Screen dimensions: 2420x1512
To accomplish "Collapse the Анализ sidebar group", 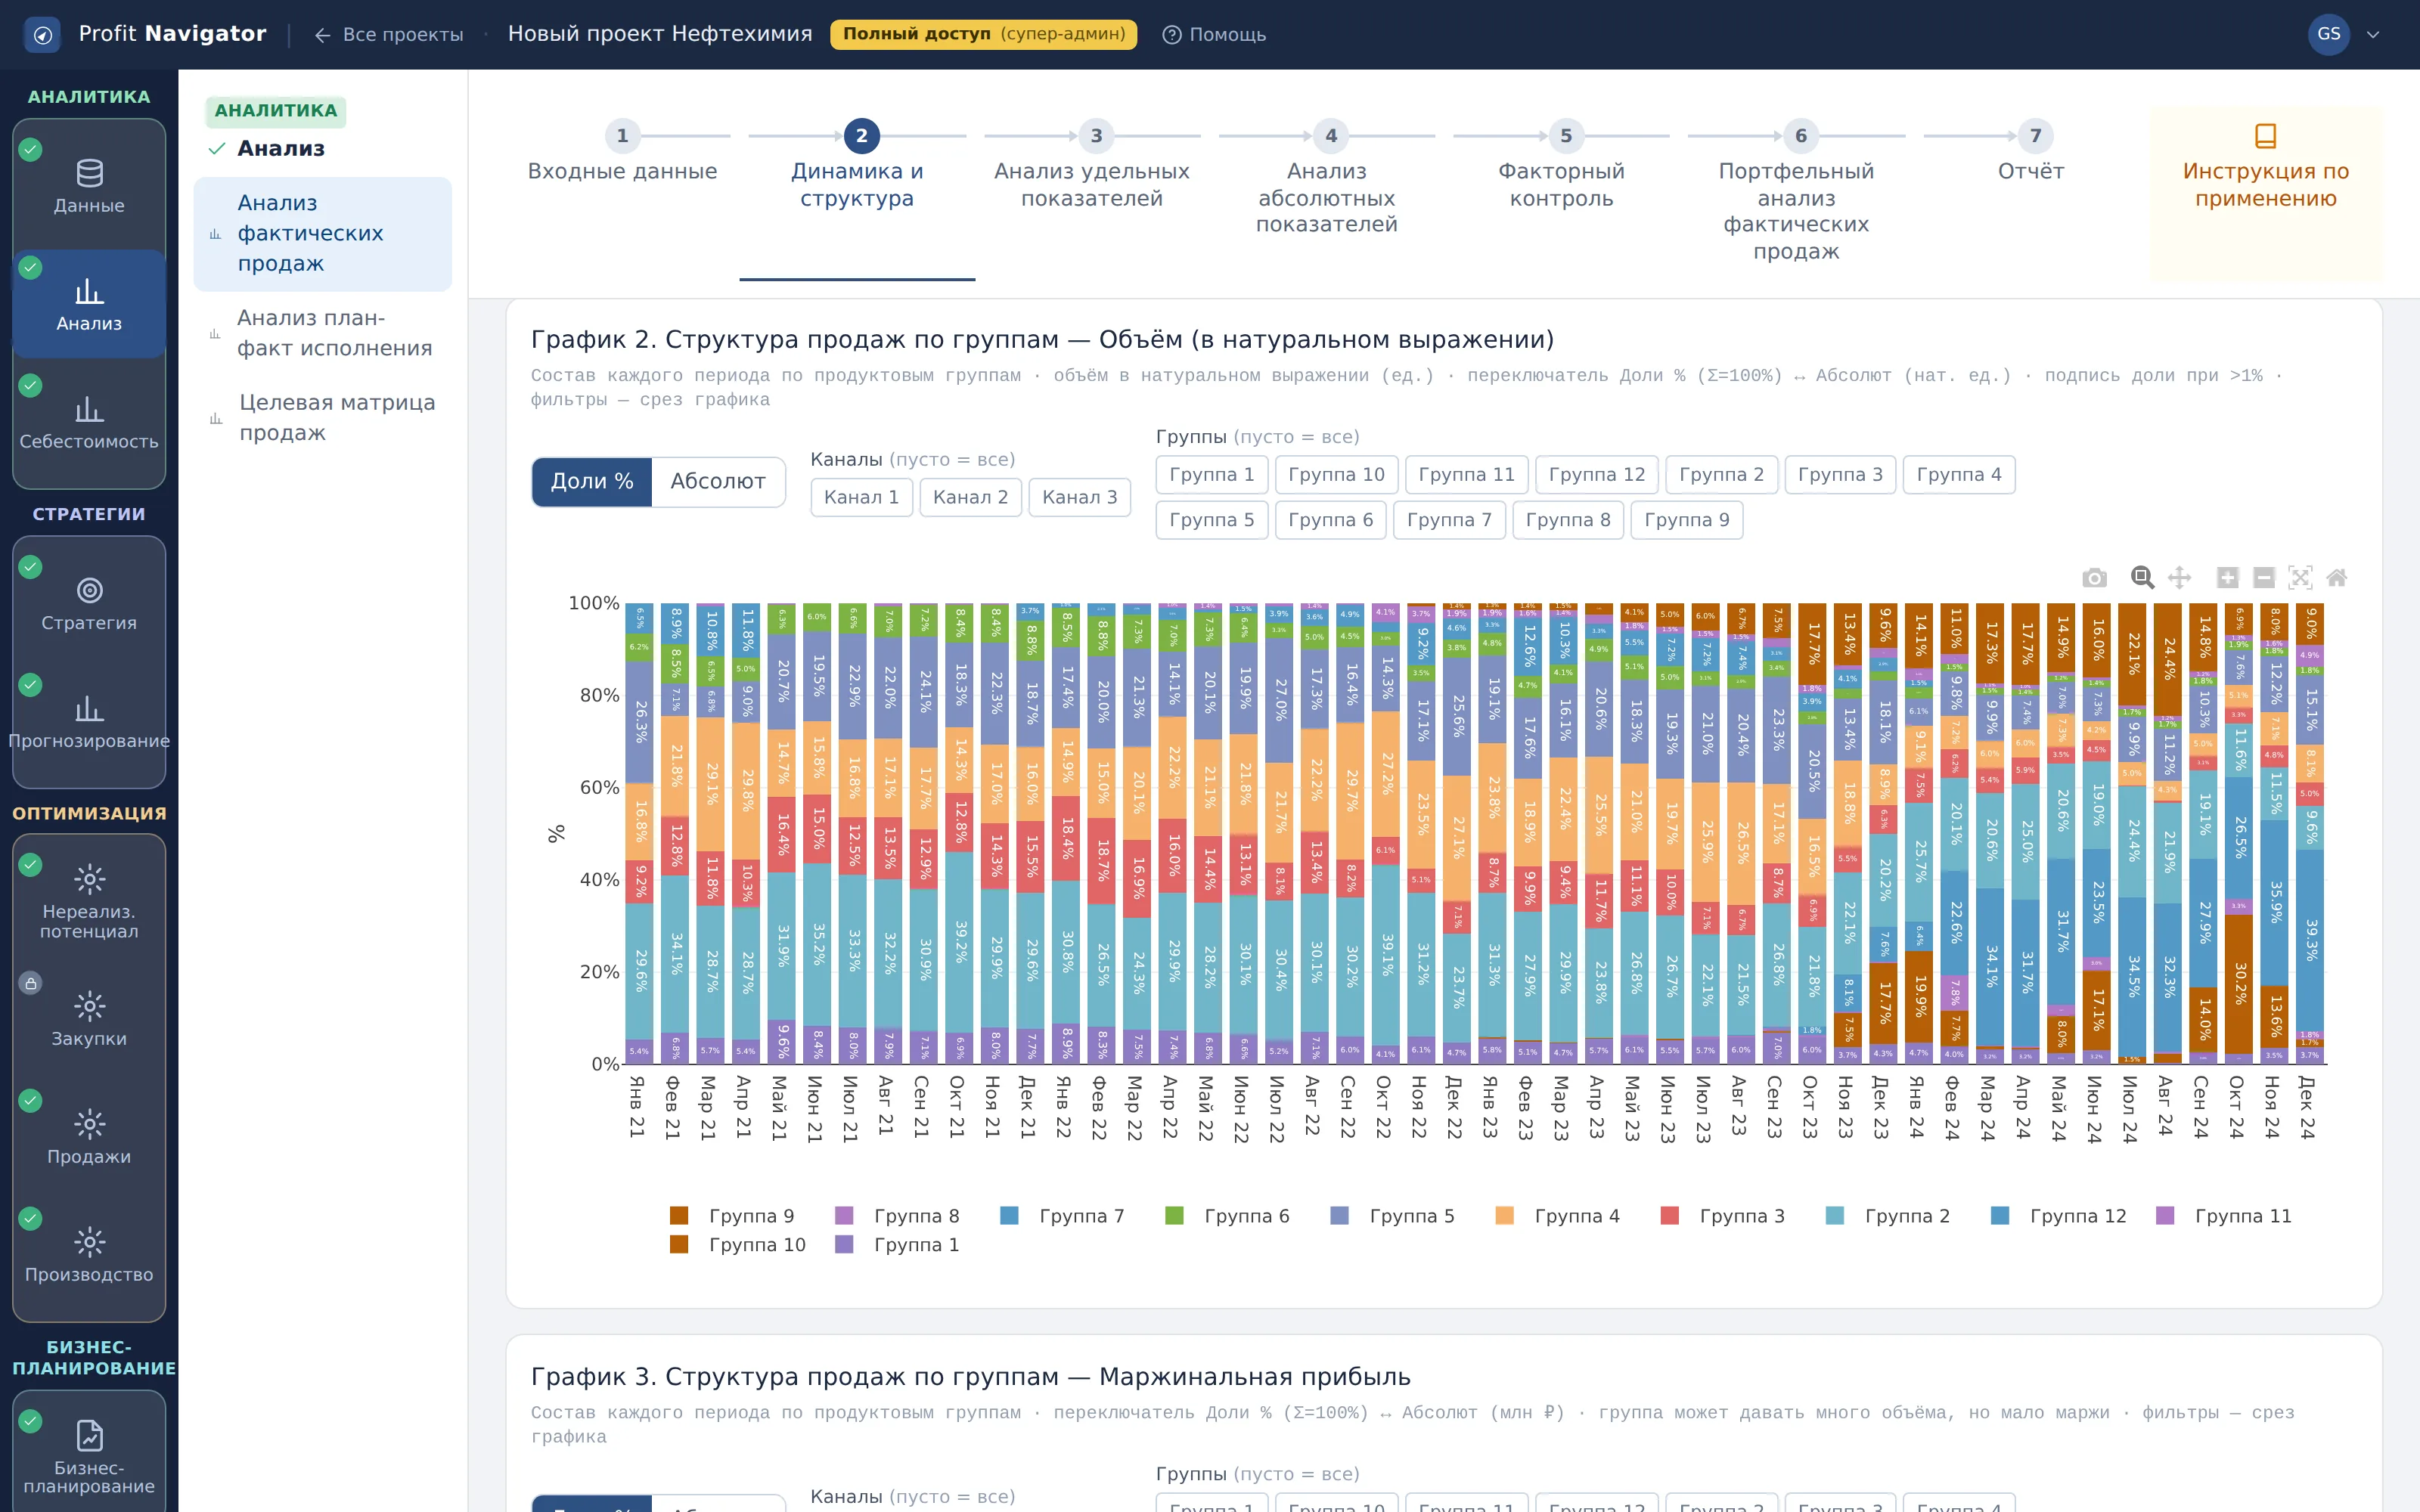I will pyautogui.click(x=267, y=148).
